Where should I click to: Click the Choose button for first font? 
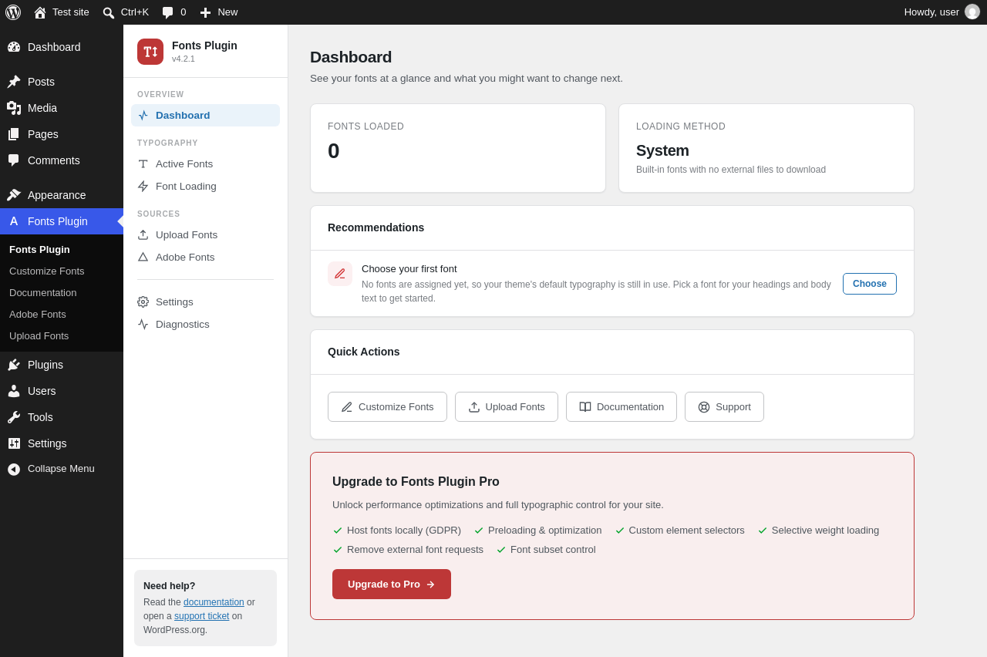point(870,284)
